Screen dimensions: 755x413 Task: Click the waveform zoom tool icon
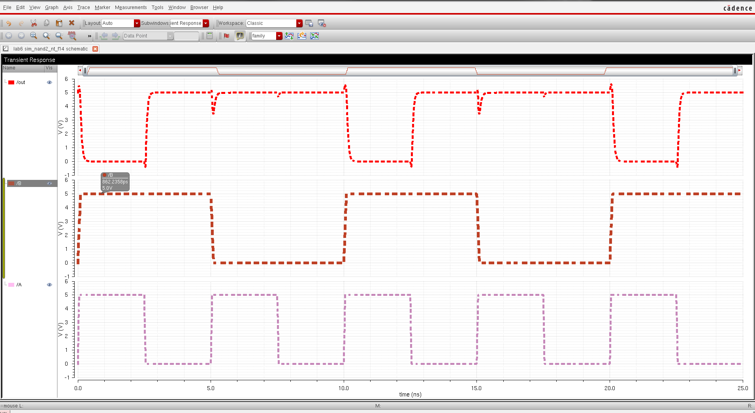[72, 36]
